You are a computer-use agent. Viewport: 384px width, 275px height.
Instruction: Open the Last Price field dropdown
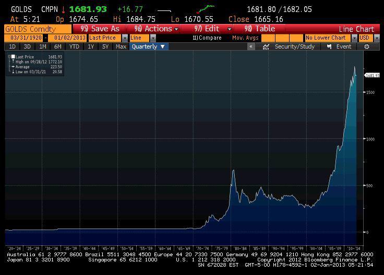pos(125,38)
